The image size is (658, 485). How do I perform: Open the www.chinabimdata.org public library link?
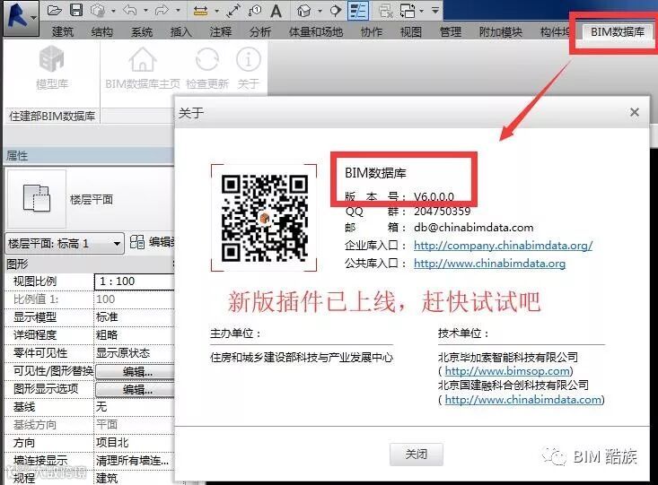489,264
